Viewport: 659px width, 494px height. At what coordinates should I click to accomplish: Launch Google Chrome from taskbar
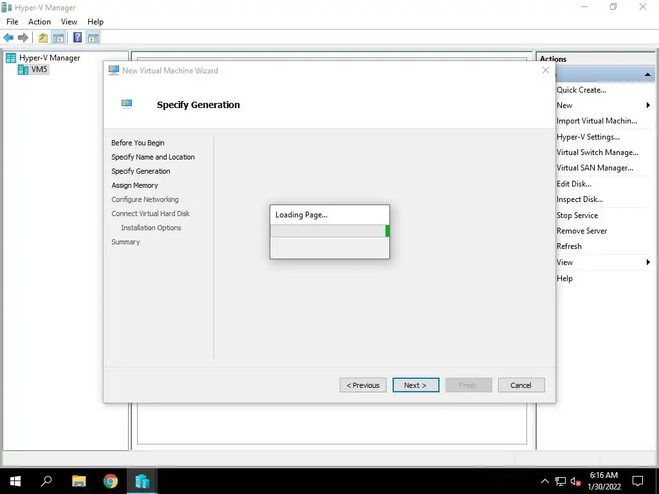click(x=111, y=481)
